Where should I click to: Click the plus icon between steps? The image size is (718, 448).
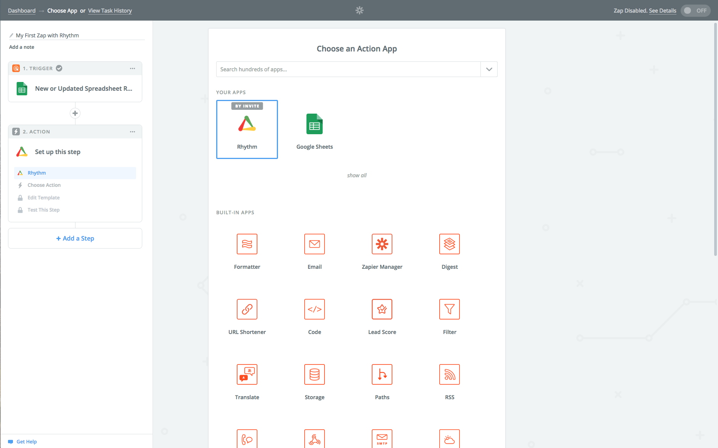(x=75, y=113)
